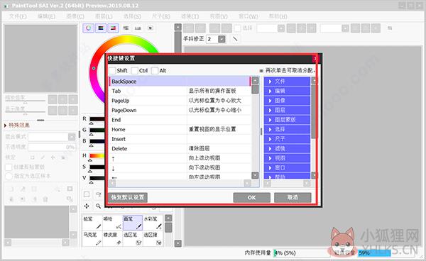The image size is (426, 261).
Task: Tick the Alt modifier checkbox
Action: (x=155, y=71)
